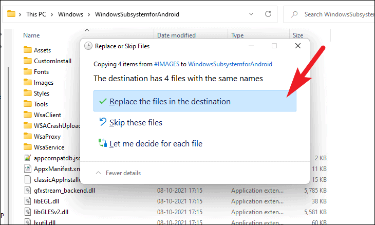
Task: Click compare files icon for Let me decide
Action: pos(103,143)
